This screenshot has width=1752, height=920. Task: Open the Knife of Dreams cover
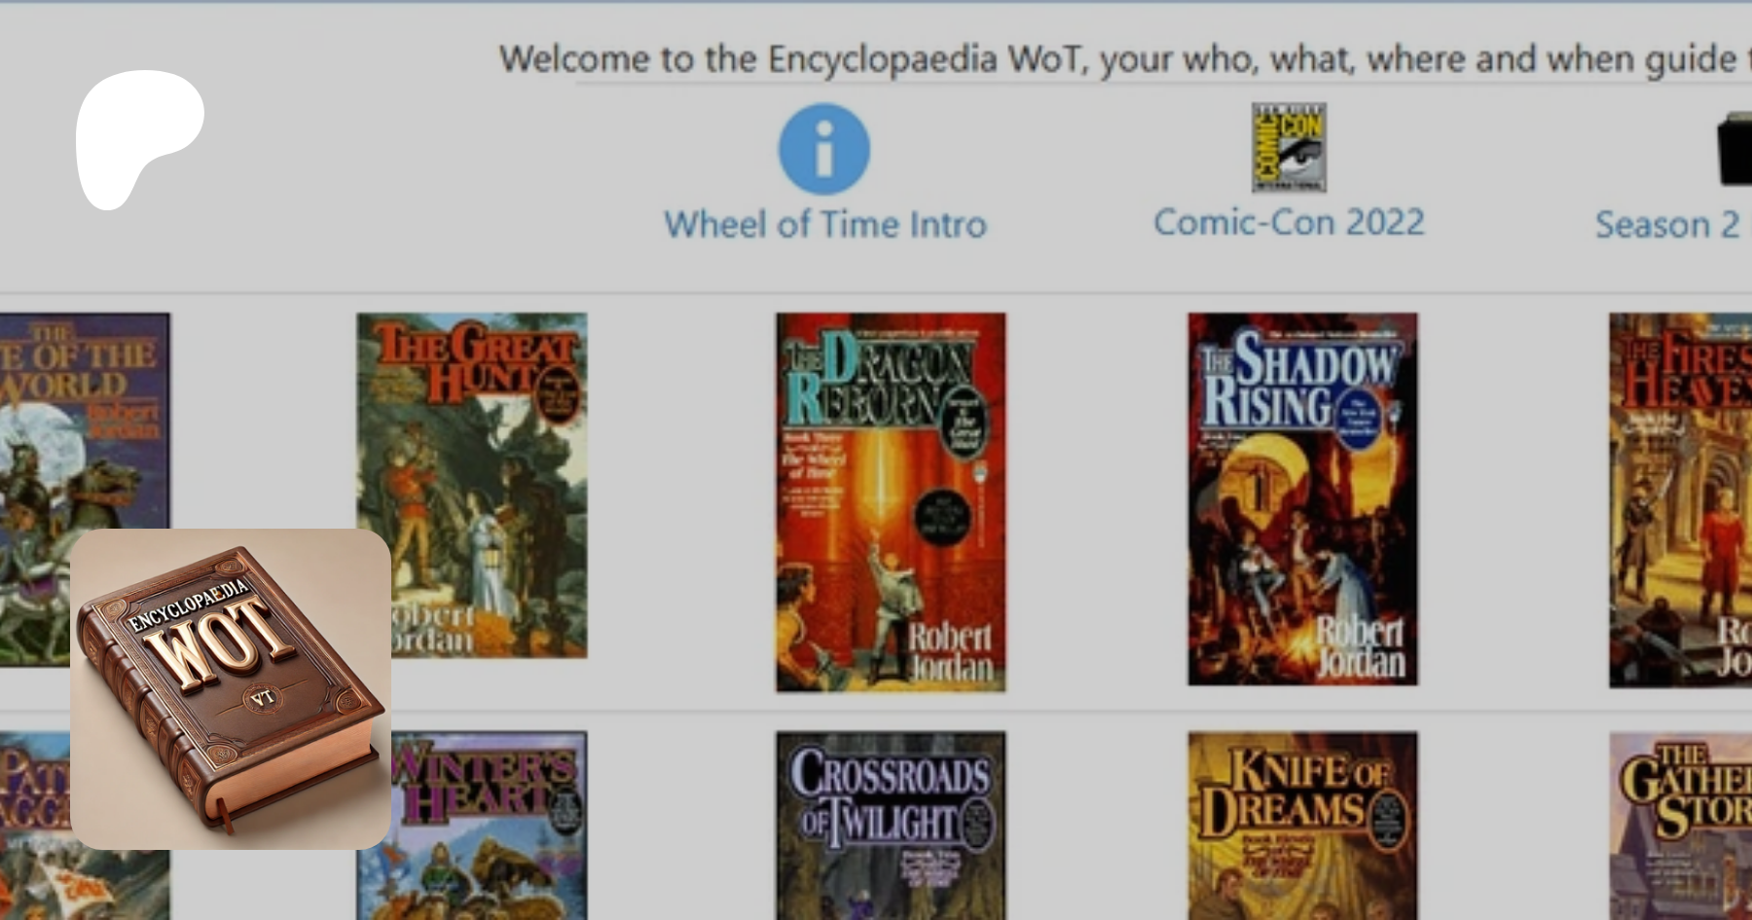[1302, 826]
